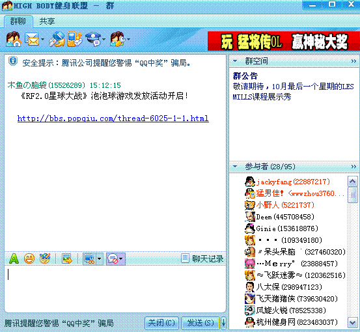Click the mobile phone music icon

click(x=74, y=39)
